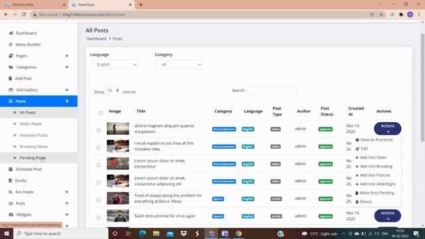Choose Edit from actions menu
The image size is (425, 239).
click(361, 149)
